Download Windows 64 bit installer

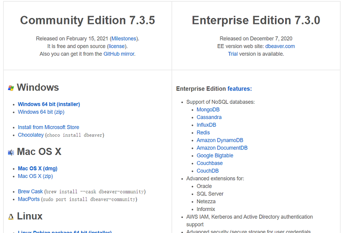(49, 104)
